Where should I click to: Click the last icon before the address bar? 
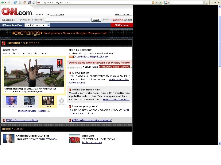(34, 2)
